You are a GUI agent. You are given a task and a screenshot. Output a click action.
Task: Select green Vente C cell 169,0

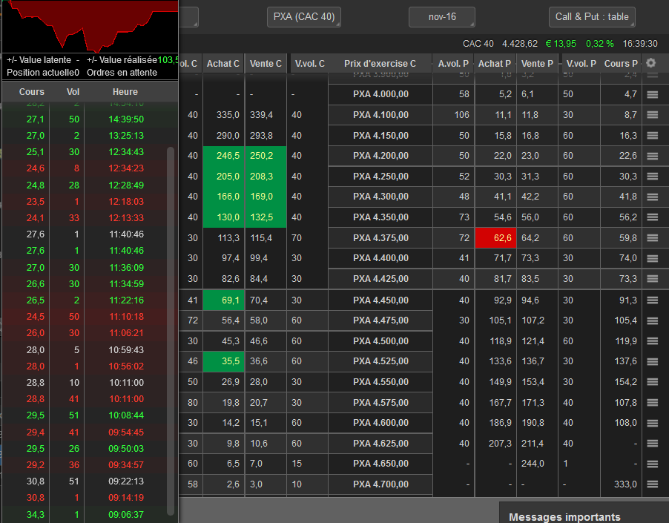pos(266,197)
